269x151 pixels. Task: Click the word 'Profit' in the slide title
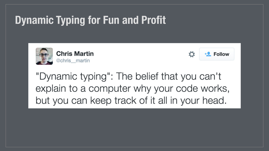[153, 20]
